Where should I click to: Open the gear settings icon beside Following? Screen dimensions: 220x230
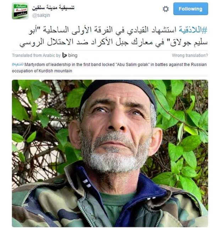(166, 9)
